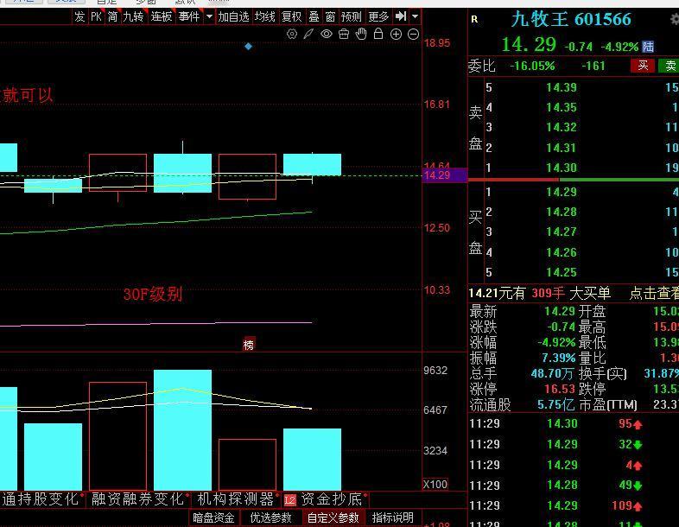Enable the 九转 indicator
Image resolution: width=679 pixels, height=527 pixels.
point(133,16)
